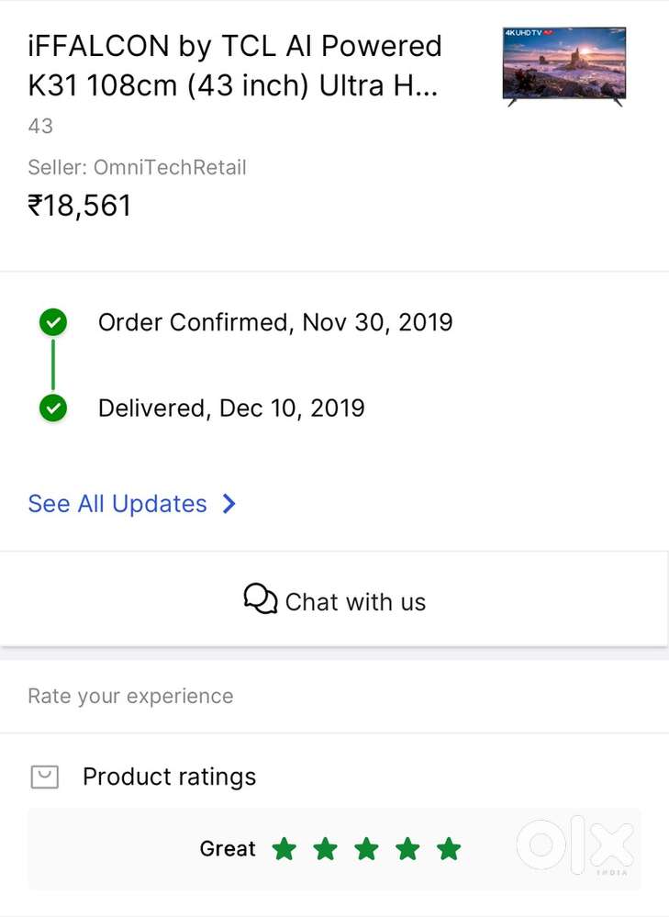Click the Seller: OmniTechRetail text

pyautogui.click(x=137, y=168)
